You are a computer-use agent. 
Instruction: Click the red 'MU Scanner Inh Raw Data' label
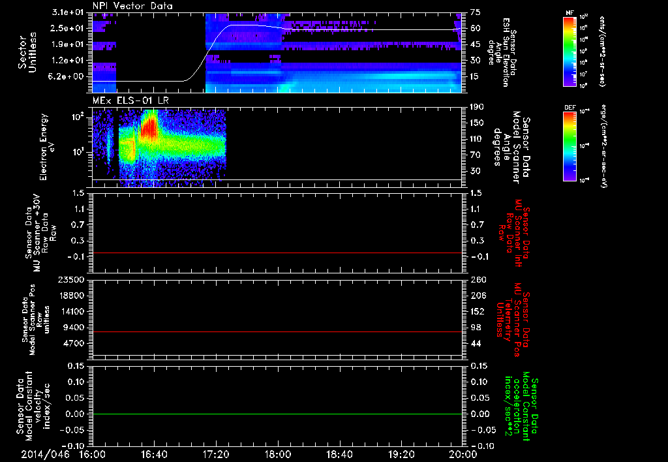tap(515, 233)
